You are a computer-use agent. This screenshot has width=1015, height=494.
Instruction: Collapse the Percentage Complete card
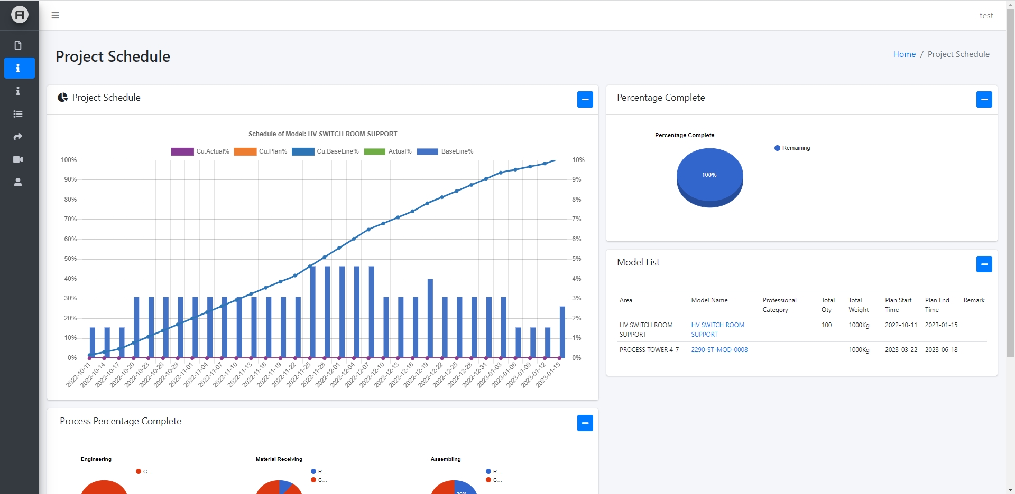(x=984, y=99)
